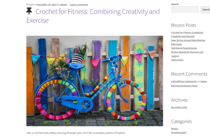
Task: Open recent post Crochet for Fitness in sidebar
Action: (x=187, y=34)
